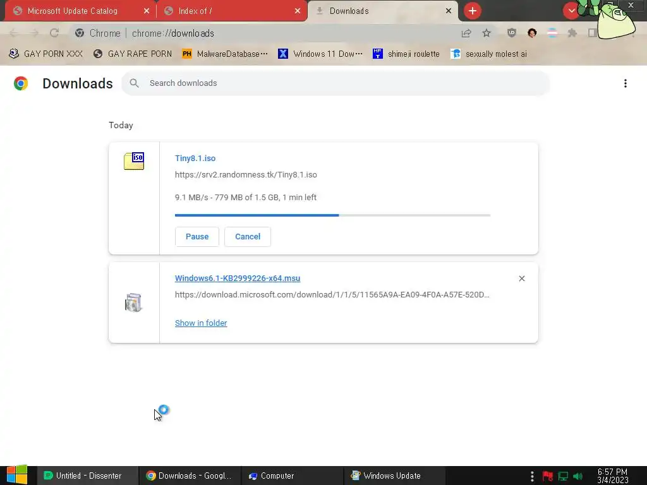Click the Tiny8.1.iso download progress bar

(x=332, y=215)
